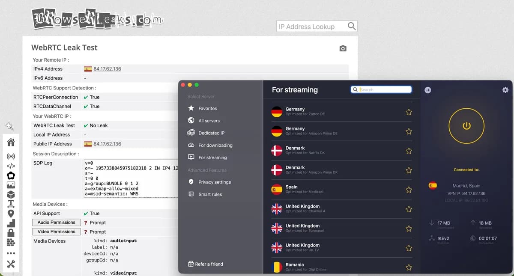Open the padlock icon in BrowserLeaks sidebar

click(x=11, y=233)
